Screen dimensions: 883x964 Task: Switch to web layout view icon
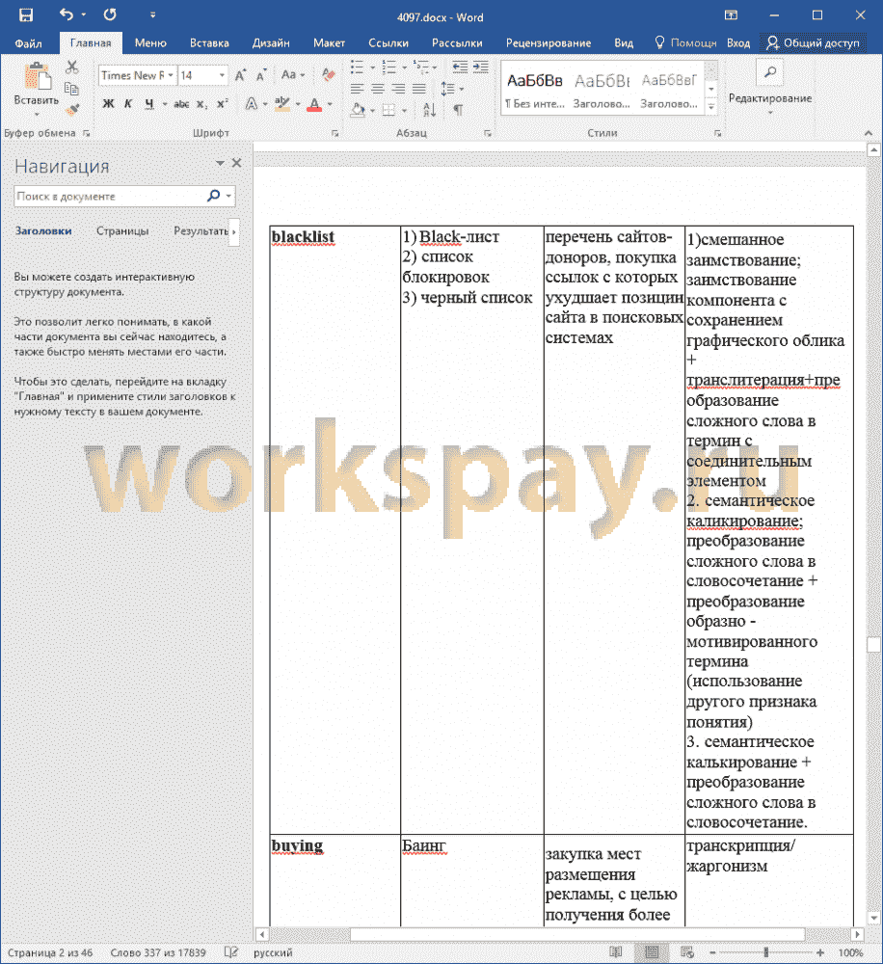pos(687,952)
